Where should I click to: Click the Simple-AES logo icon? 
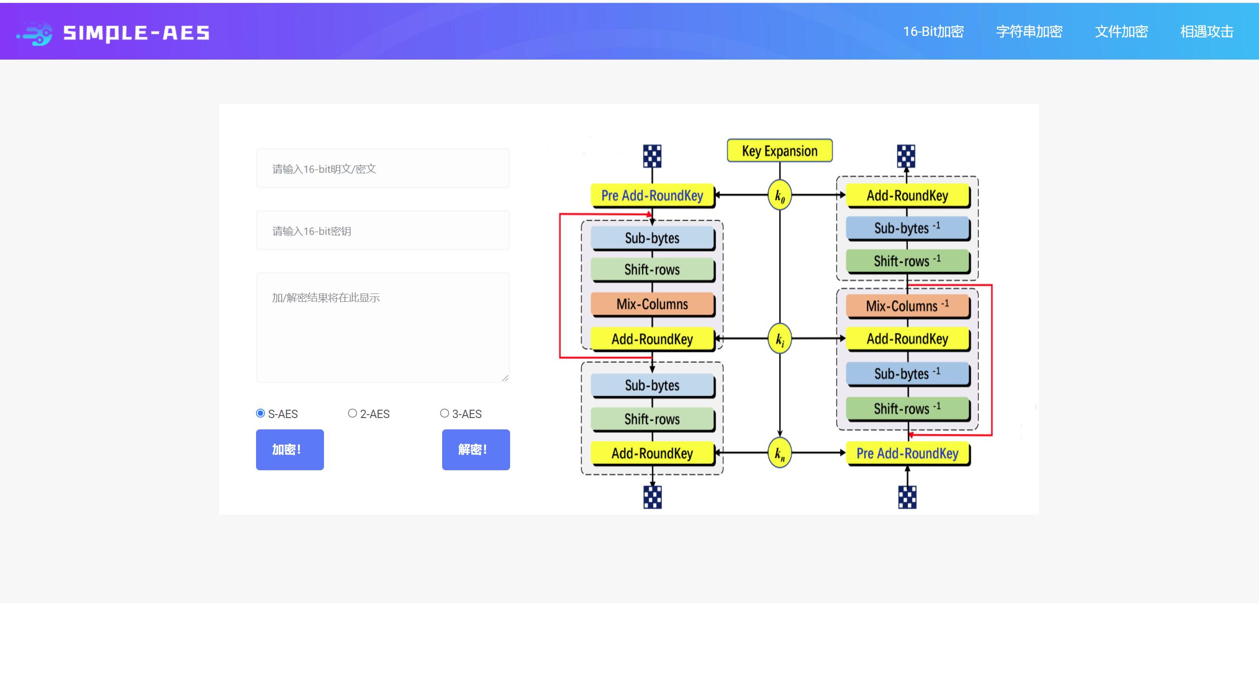point(34,33)
